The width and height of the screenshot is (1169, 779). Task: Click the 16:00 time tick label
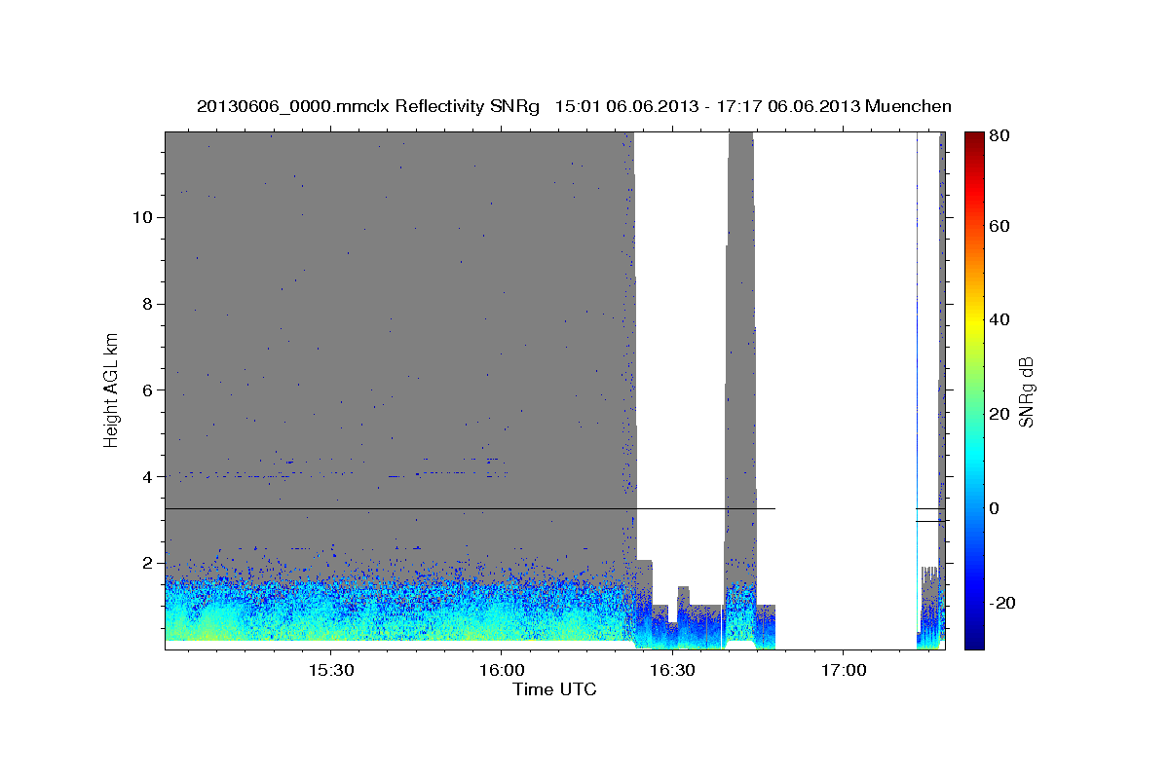[x=501, y=671]
